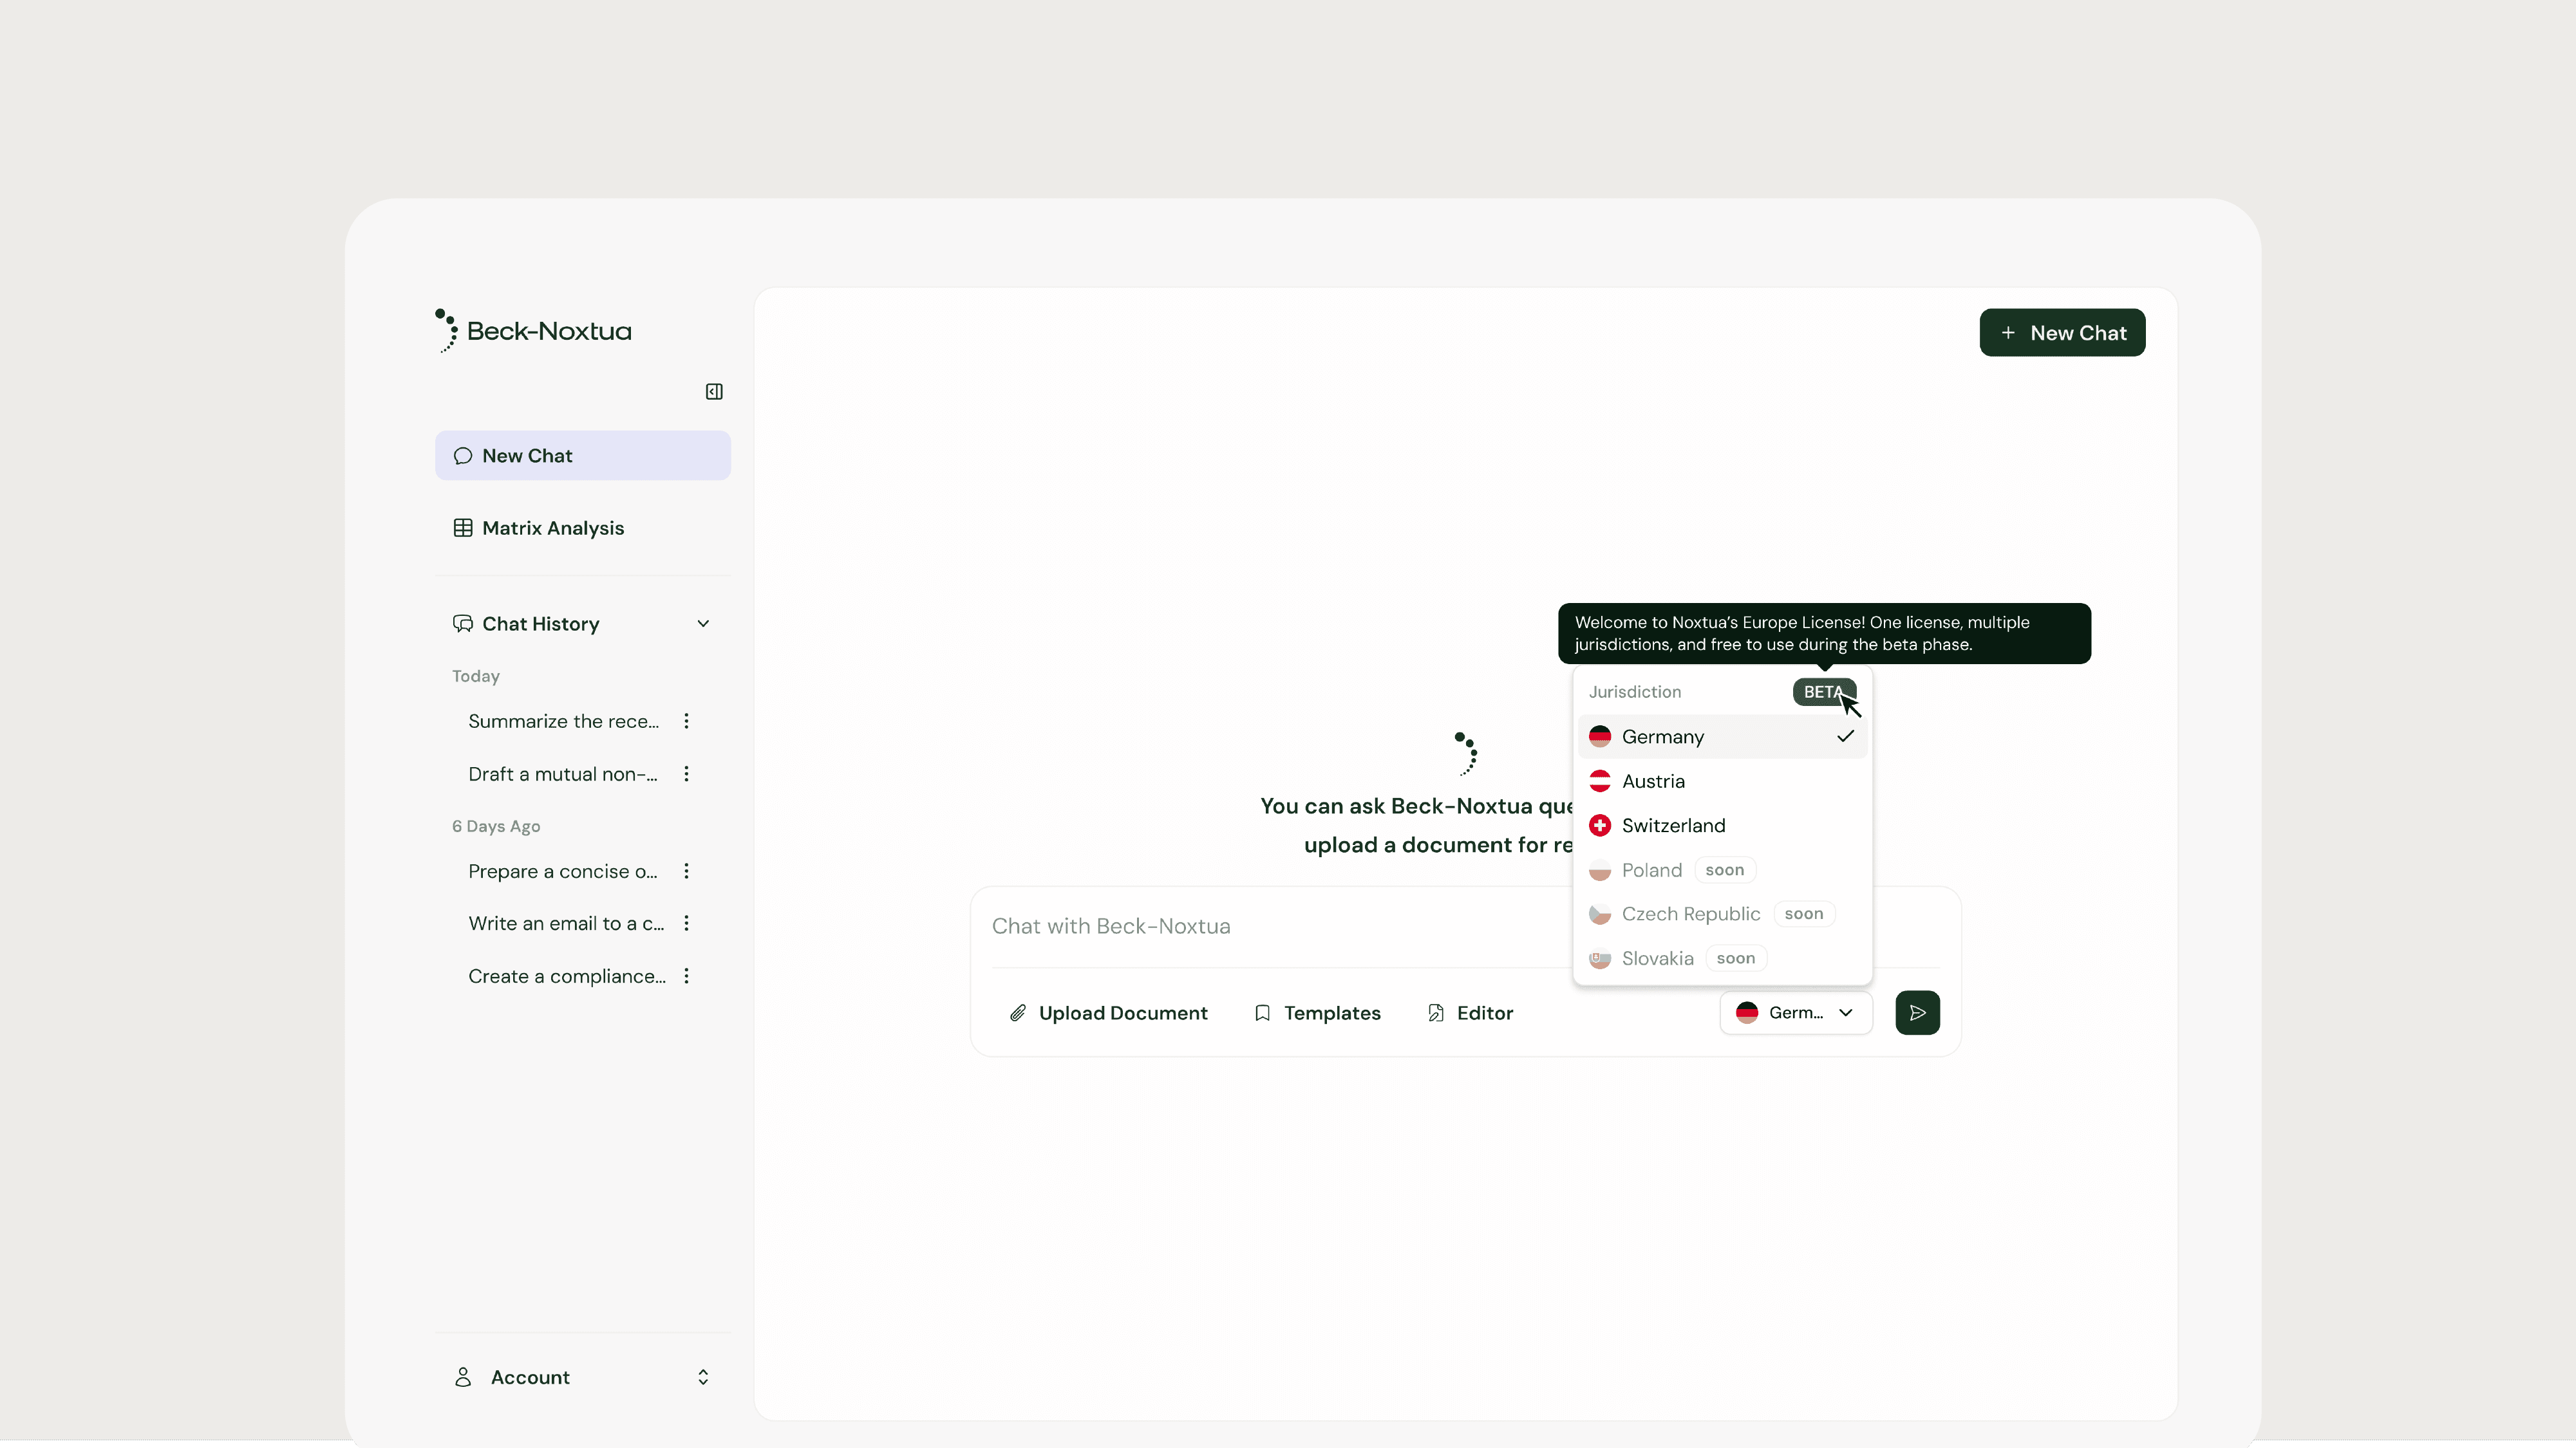This screenshot has height=1448, width=2576.
Task: Click the Upload Document paperclip icon
Action: pyautogui.click(x=1018, y=1014)
